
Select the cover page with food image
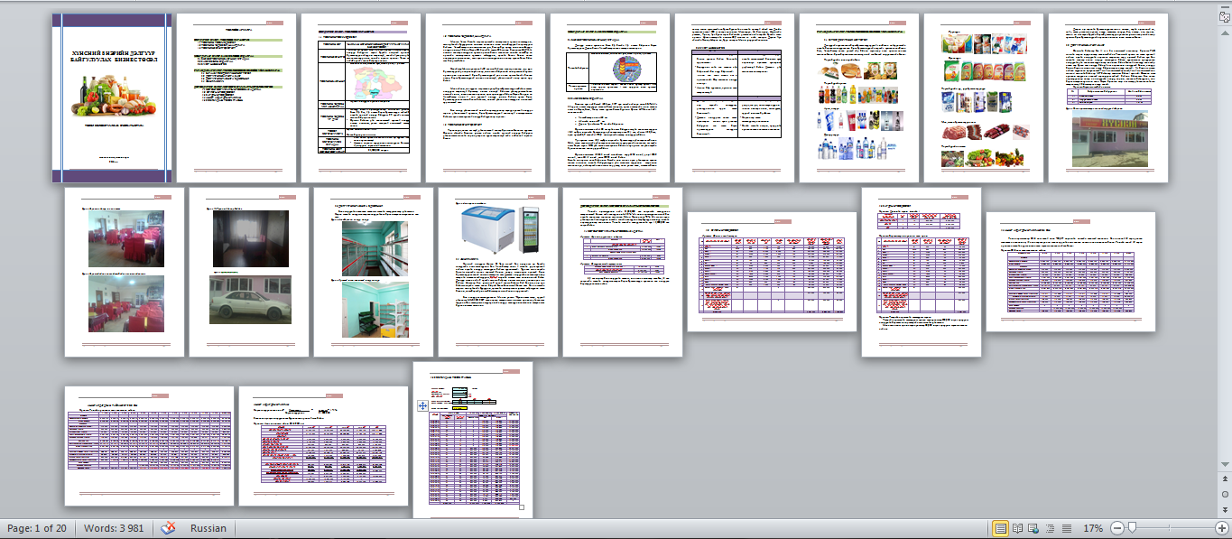[111, 98]
